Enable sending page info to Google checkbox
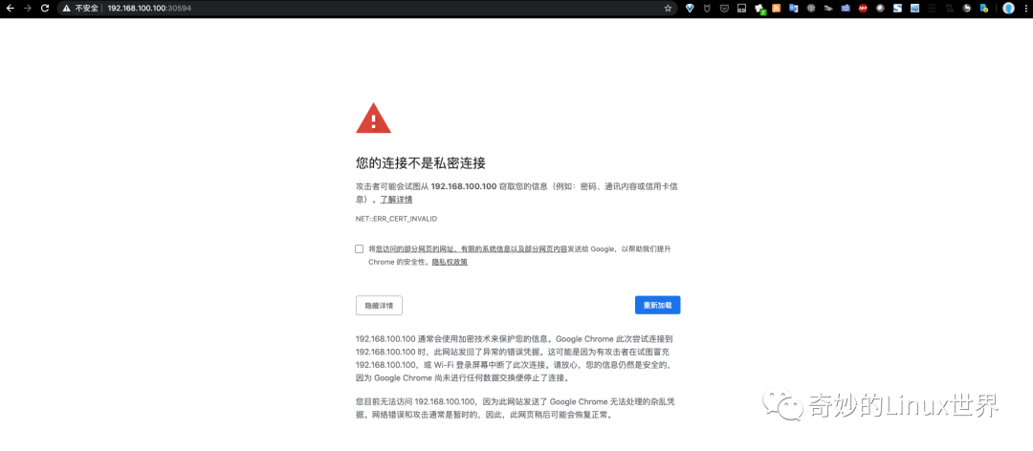 pyautogui.click(x=359, y=248)
